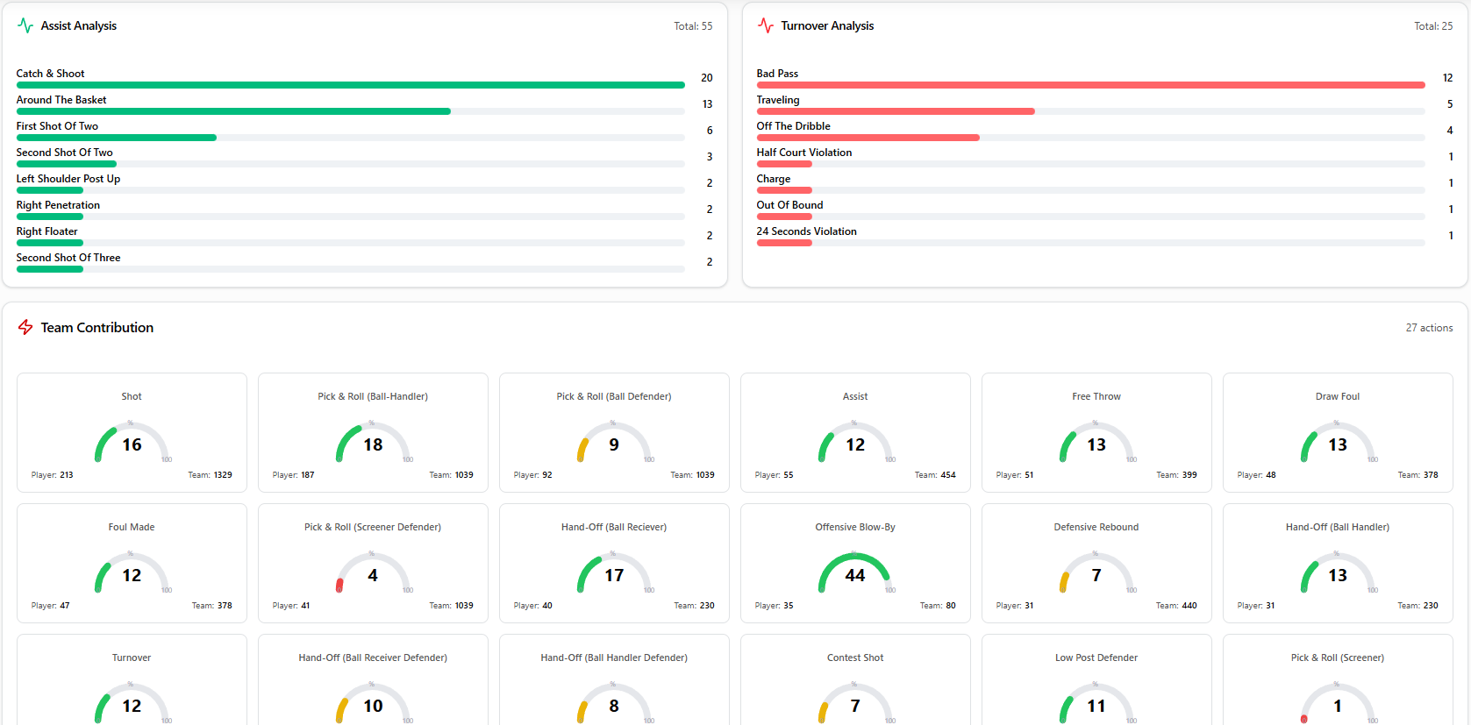This screenshot has height=725, width=1471.
Task: Select the First Shot Of Two label
Action: [57, 126]
